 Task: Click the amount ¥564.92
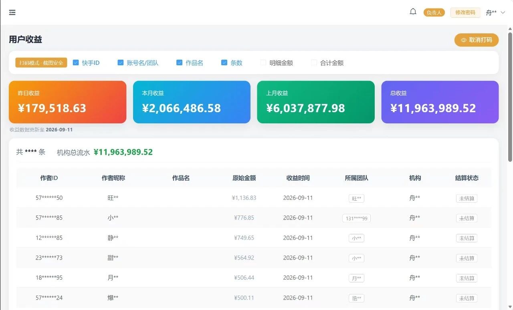(x=244, y=258)
